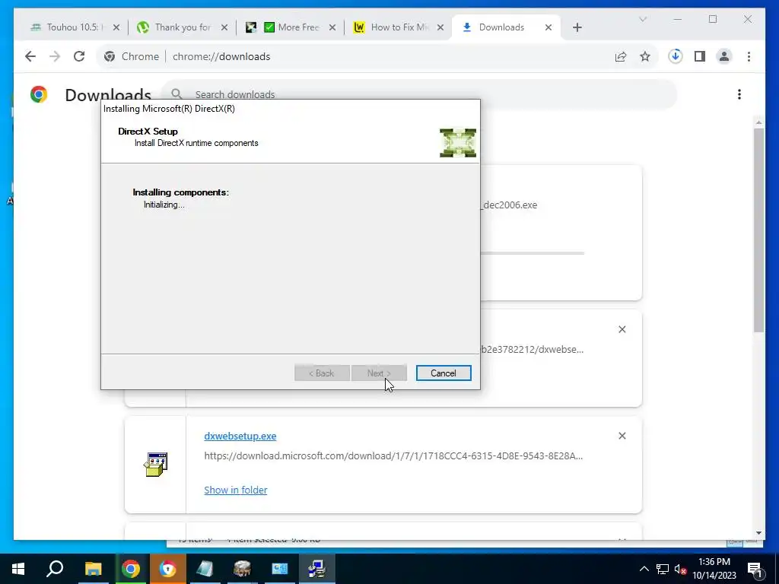The image size is (779, 584).
Task: Click the scrollbar up arrow
Action: [x=758, y=122]
